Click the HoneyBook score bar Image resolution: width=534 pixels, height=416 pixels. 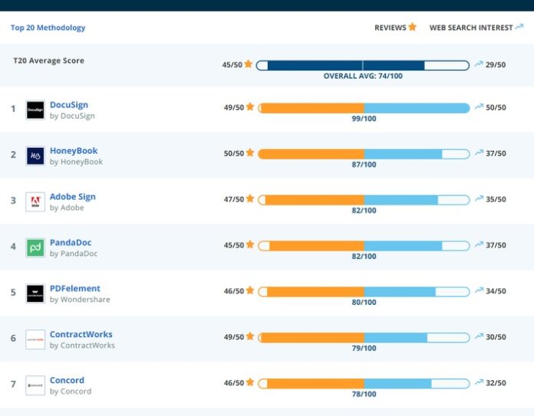364,154
